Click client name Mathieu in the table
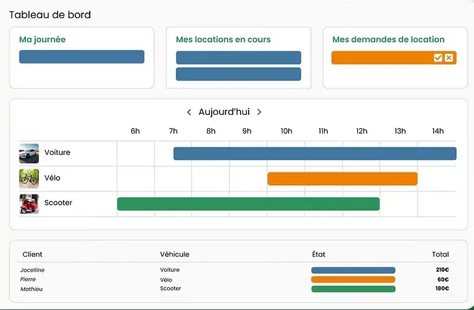474x310 pixels. coord(31,289)
